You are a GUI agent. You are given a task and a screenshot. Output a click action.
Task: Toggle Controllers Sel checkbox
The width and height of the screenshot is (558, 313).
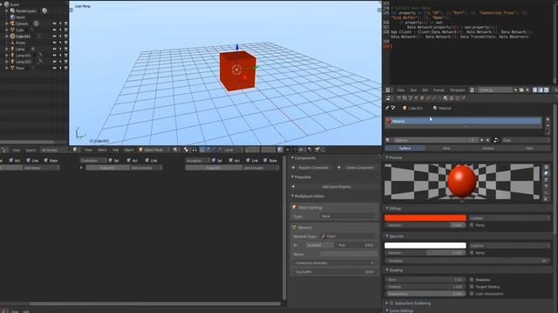pos(110,160)
